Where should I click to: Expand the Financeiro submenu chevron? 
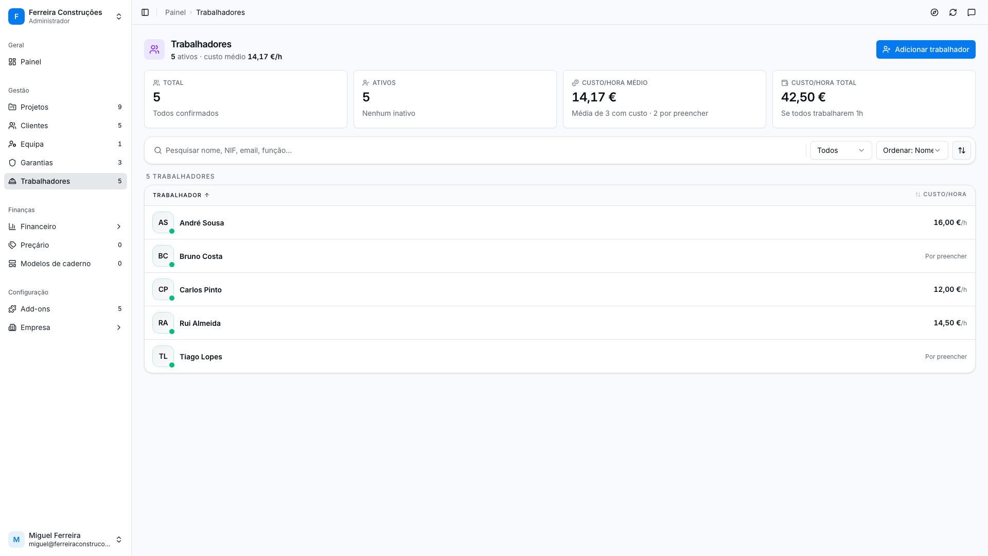[x=119, y=227]
